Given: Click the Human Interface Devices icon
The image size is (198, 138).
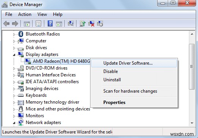Looking at the screenshot, I should point(21,75).
